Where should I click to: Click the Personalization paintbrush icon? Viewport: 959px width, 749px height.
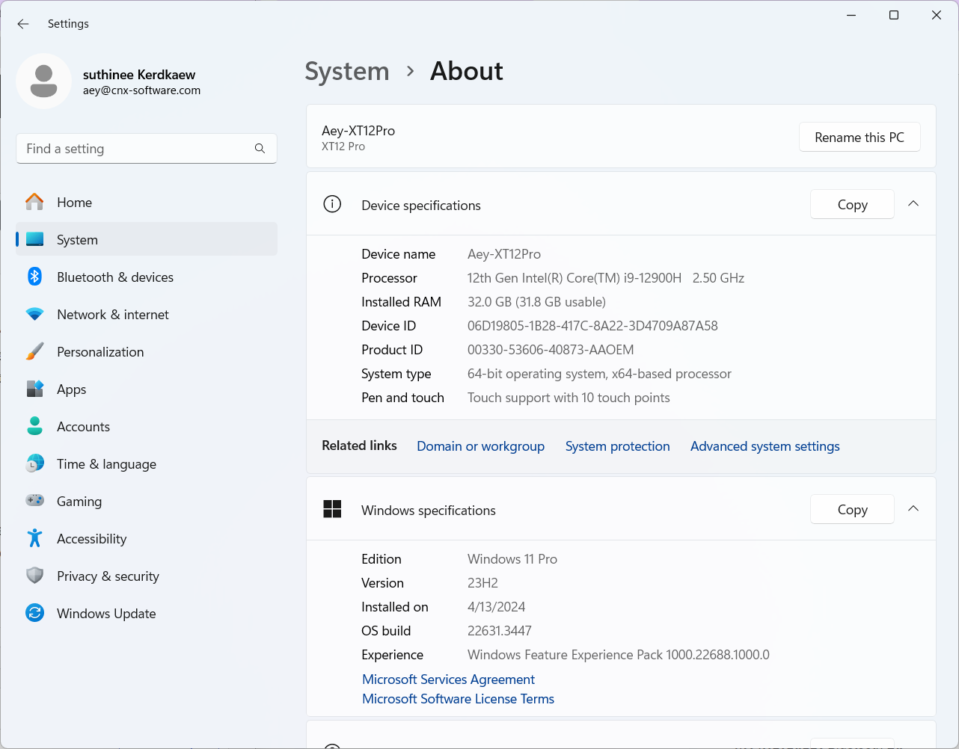click(x=34, y=351)
